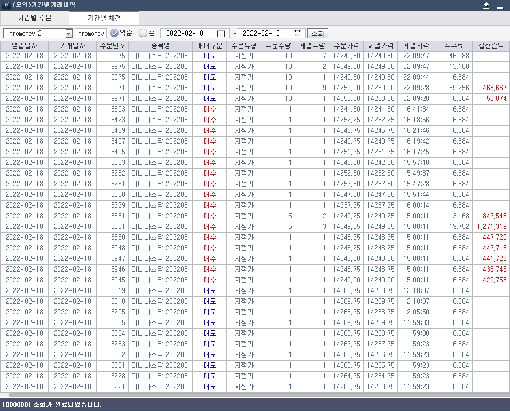Click the app logo icon in title bar
Screen dimensions: 510x411
click(6, 5)
